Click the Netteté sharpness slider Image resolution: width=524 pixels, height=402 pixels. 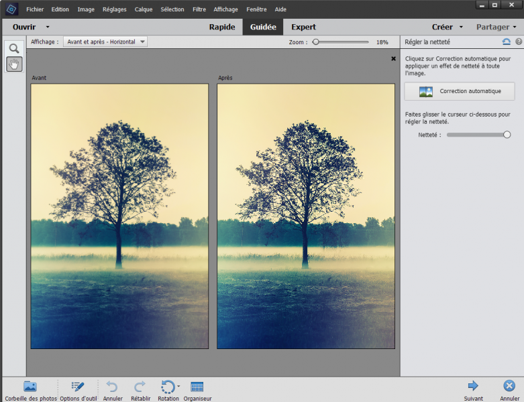point(477,135)
